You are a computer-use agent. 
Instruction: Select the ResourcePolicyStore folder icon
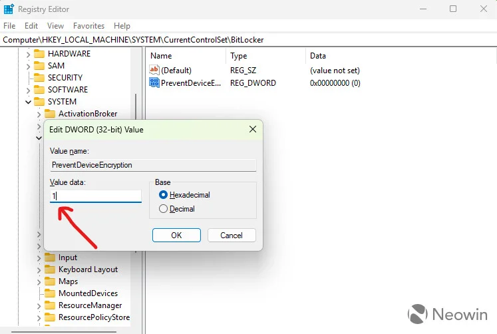pyautogui.click(x=50, y=317)
